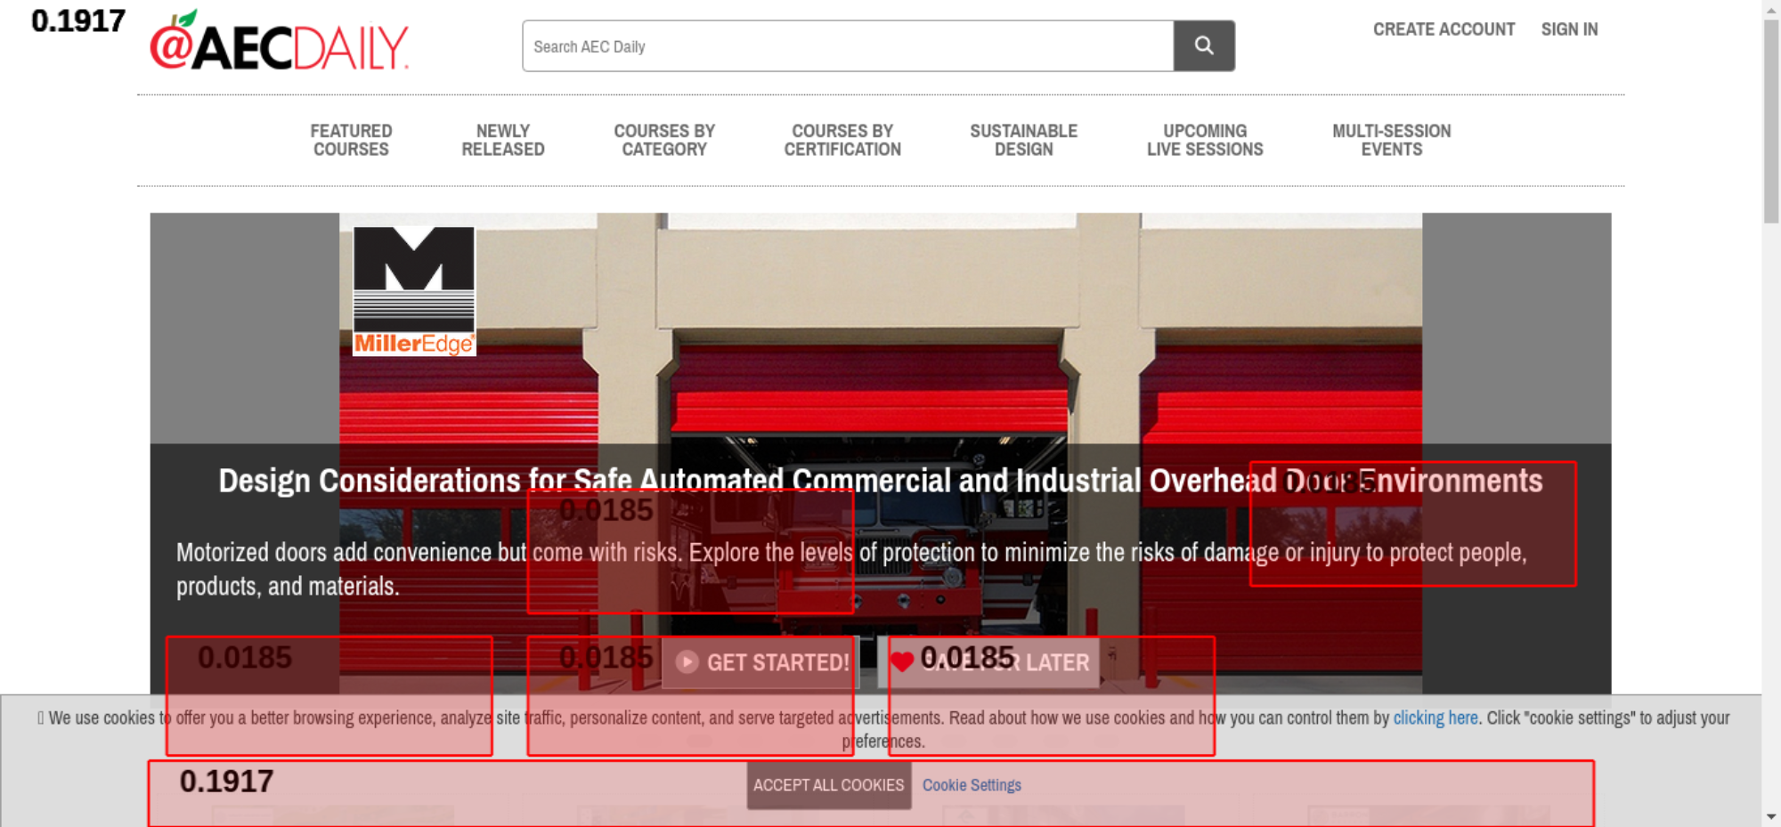
Task: Click the Sign In link
Action: click(1569, 29)
